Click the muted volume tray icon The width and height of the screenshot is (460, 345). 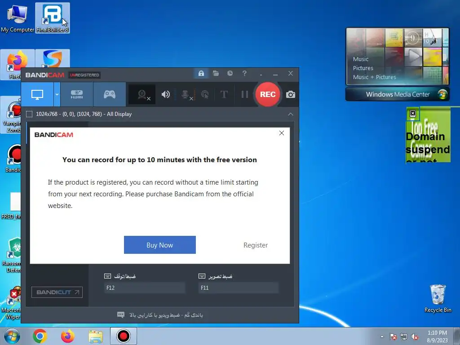(x=415, y=336)
